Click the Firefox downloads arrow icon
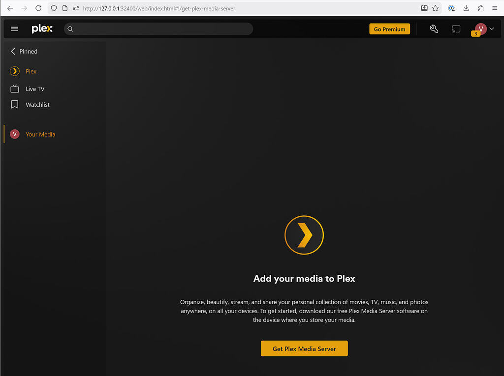The height and width of the screenshot is (376, 504). [x=466, y=8]
